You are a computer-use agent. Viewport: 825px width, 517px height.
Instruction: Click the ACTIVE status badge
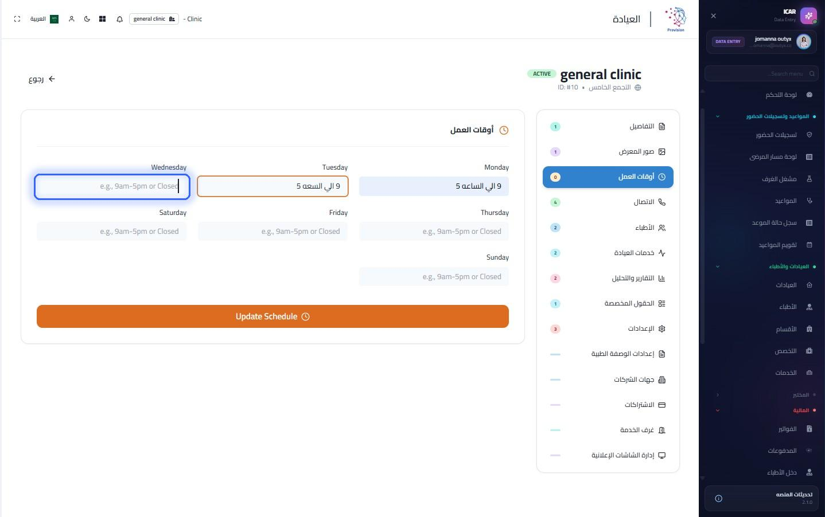point(542,74)
